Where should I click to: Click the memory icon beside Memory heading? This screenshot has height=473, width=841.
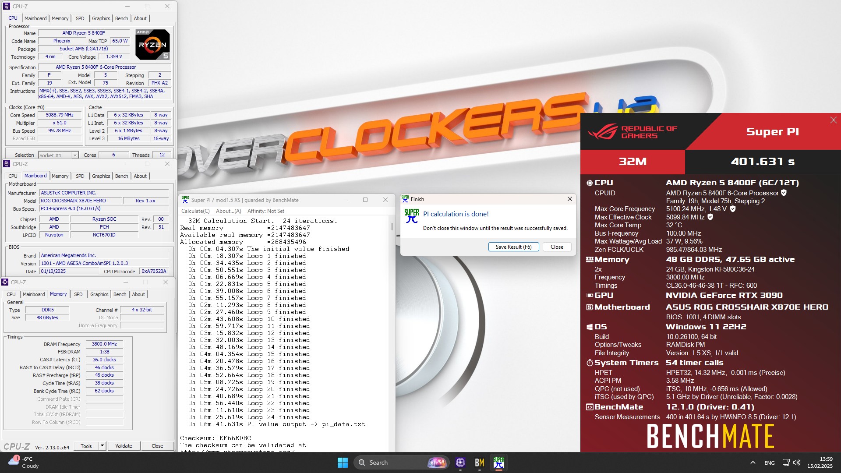click(x=590, y=260)
